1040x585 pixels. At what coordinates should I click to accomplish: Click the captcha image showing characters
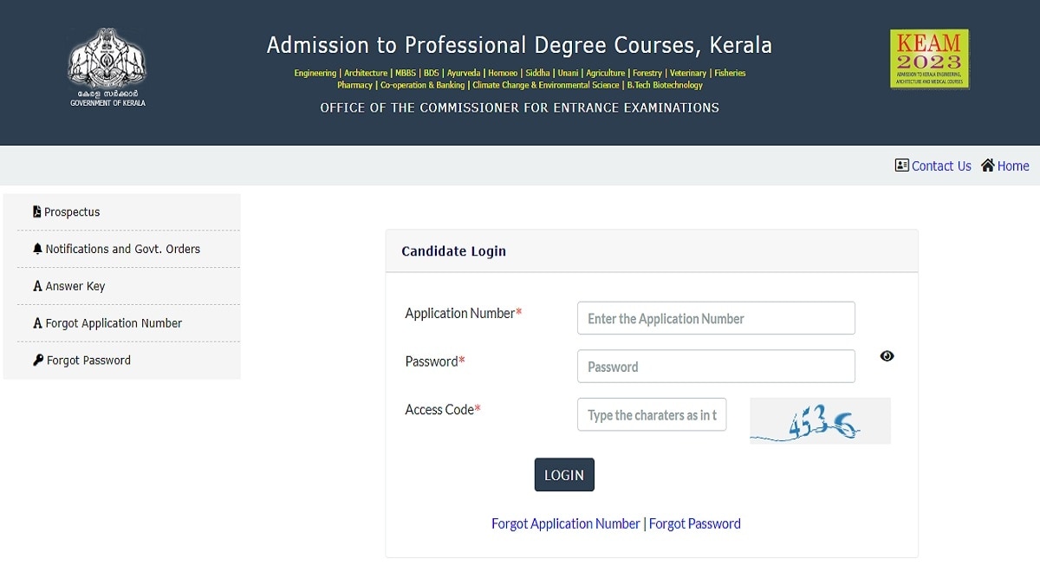tap(819, 420)
